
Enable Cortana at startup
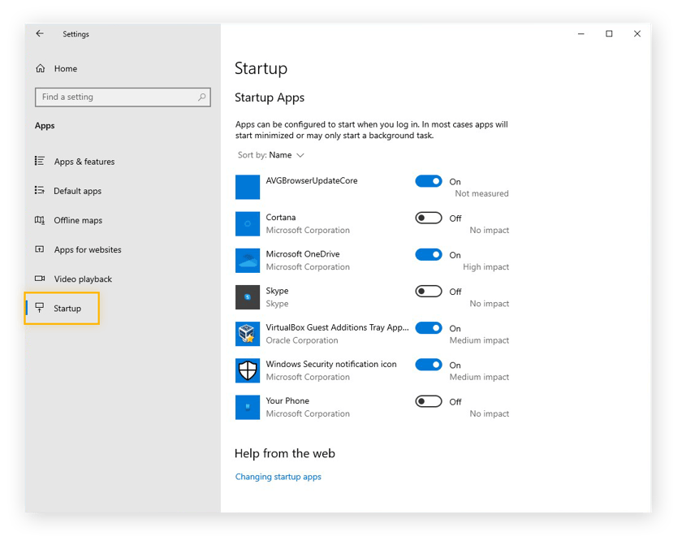pos(429,218)
